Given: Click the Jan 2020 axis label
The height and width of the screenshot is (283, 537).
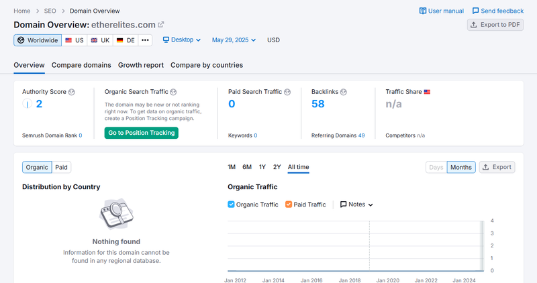Looking at the screenshot, I should 388,280.
